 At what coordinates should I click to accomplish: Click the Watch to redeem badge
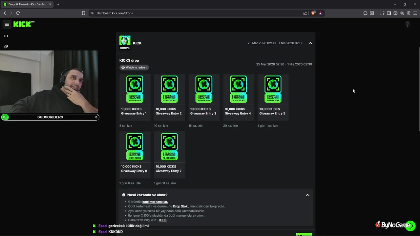134,68
